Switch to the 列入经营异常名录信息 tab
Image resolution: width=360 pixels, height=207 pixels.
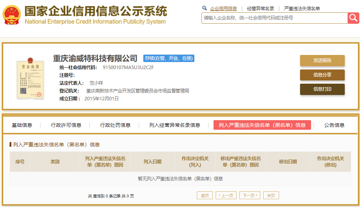(175, 125)
